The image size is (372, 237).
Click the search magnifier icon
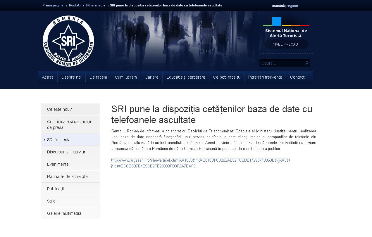tap(306, 63)
